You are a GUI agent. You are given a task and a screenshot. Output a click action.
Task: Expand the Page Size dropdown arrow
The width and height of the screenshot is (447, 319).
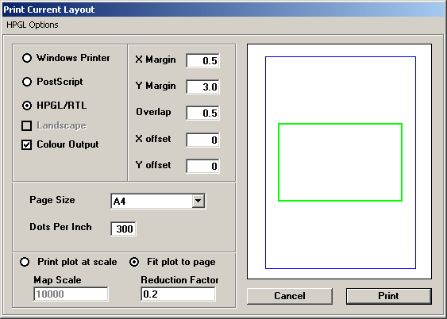pyautogui.click(x=198, y=201)
